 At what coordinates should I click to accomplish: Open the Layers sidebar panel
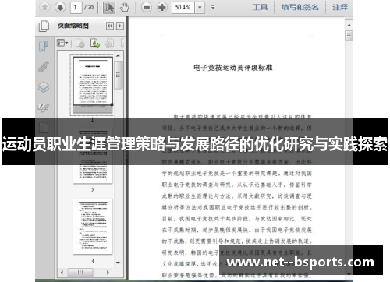[44, 87]
